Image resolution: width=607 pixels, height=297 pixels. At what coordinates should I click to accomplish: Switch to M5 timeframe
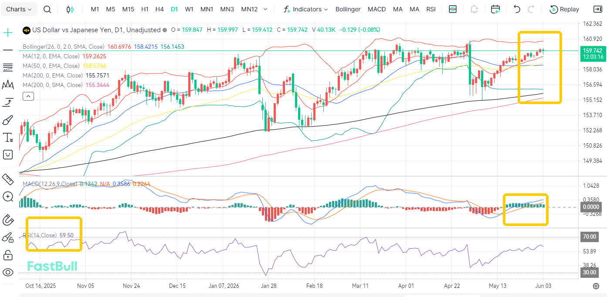pyautogui.click(x=111, y=9)
